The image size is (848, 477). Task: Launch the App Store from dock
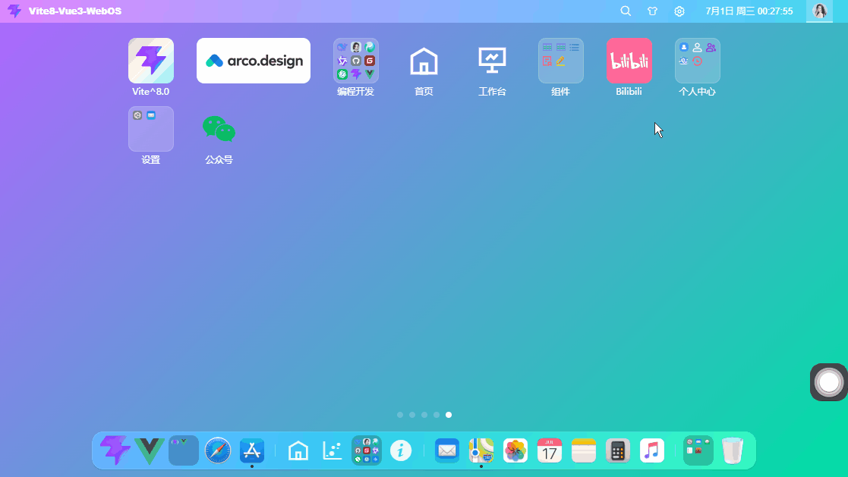[x=252, y=450]
